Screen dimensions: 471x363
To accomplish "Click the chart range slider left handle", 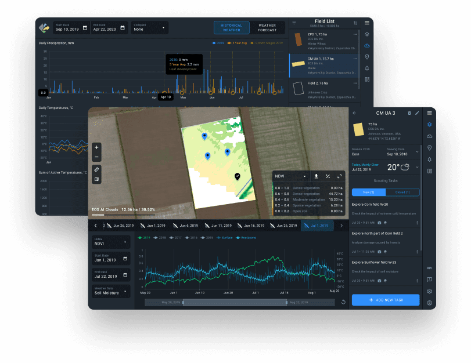I will [184, 302].
